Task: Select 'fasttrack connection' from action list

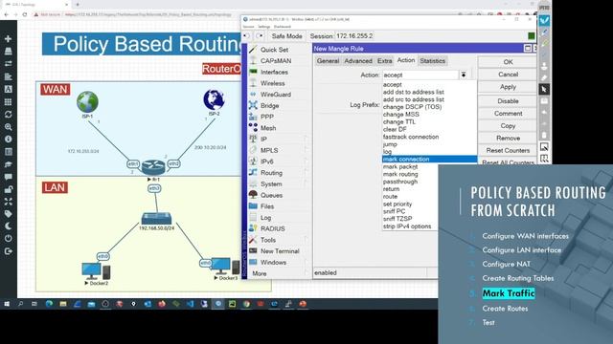Action: click(429, 137)
